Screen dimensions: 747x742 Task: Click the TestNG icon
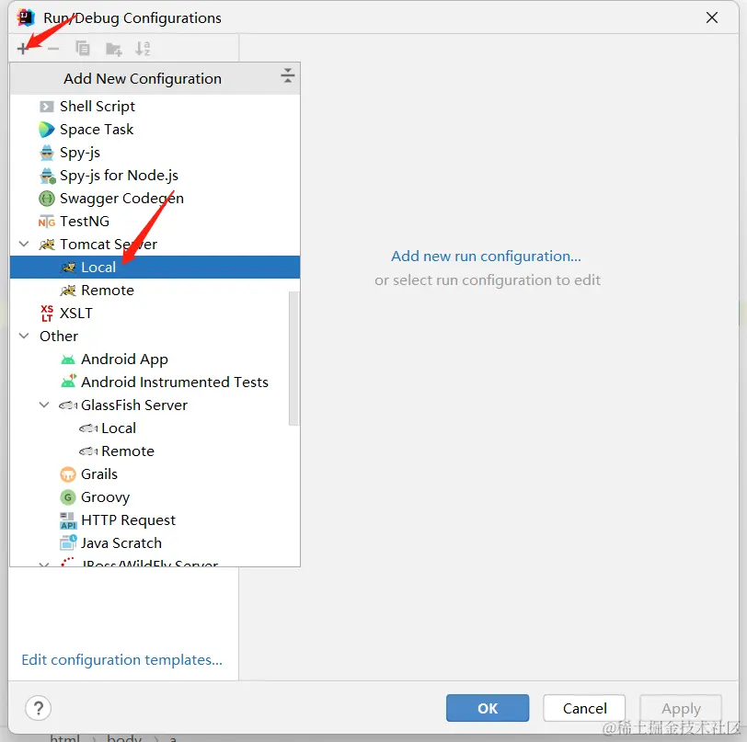click(46, 222)
